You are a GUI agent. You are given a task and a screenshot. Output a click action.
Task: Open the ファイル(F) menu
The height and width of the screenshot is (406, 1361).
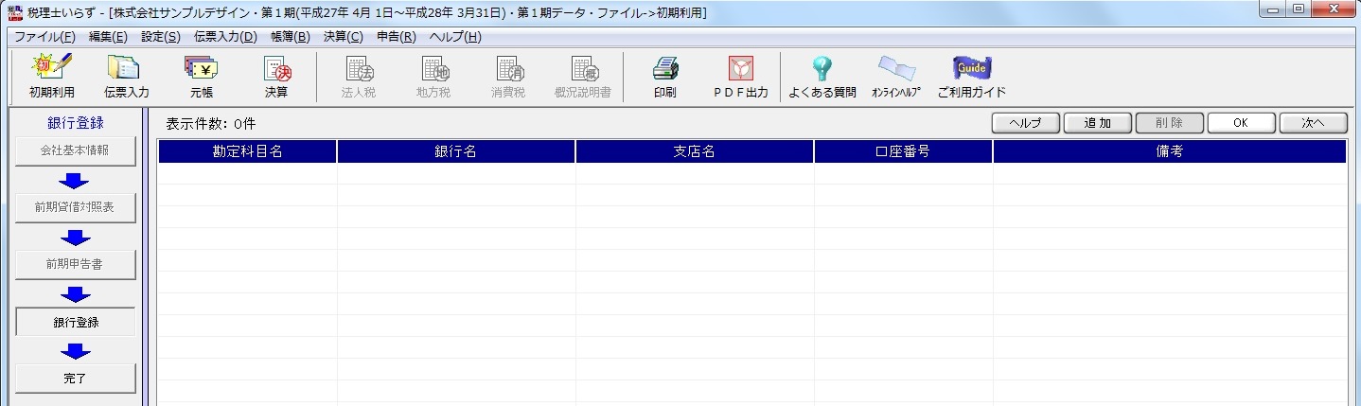click(44, 37)
